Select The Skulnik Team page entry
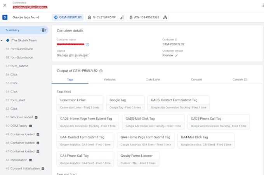 (x=24, y=40)
